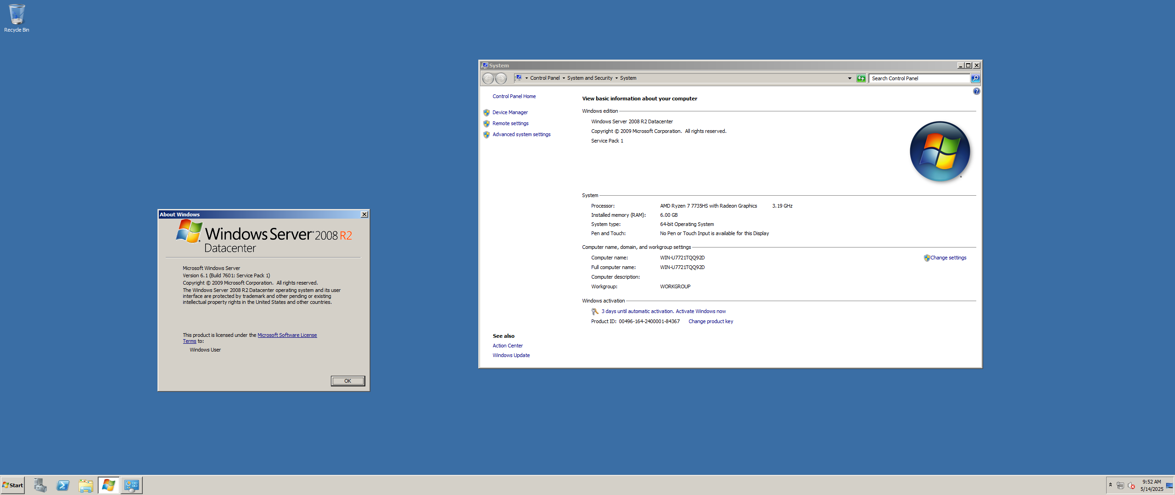Click Change product key link
Image resolution: width=1175 pixels, height=495 pixels.
point(711,321)
